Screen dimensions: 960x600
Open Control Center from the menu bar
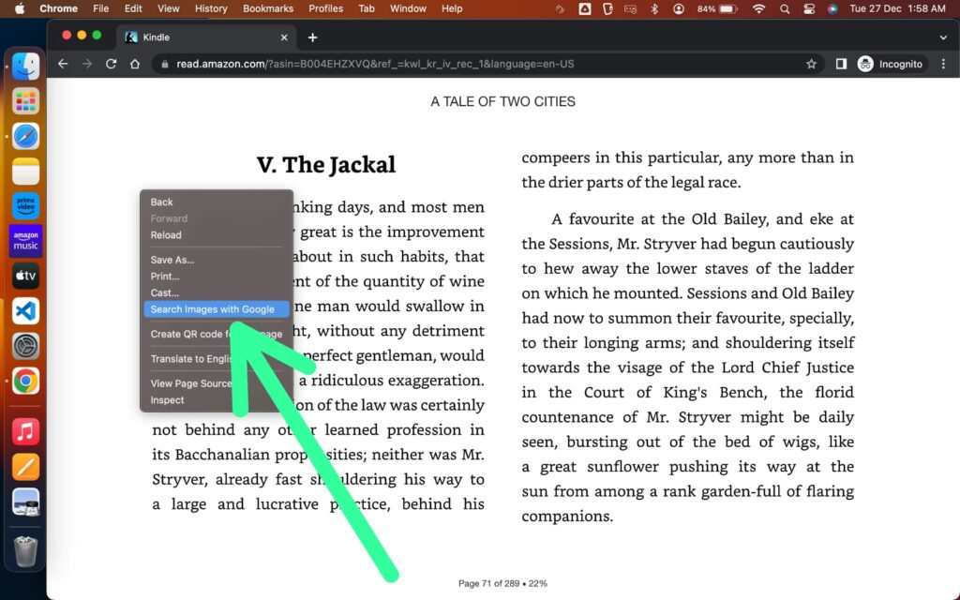pos(808,9)
